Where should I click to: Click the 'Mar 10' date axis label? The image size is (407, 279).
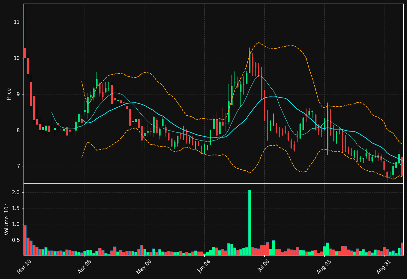click(x=25, y=266)
